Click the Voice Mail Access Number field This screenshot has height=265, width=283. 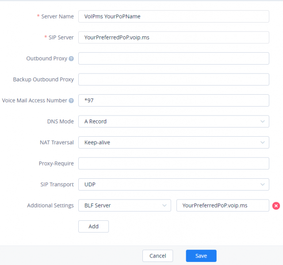[174, 100]
